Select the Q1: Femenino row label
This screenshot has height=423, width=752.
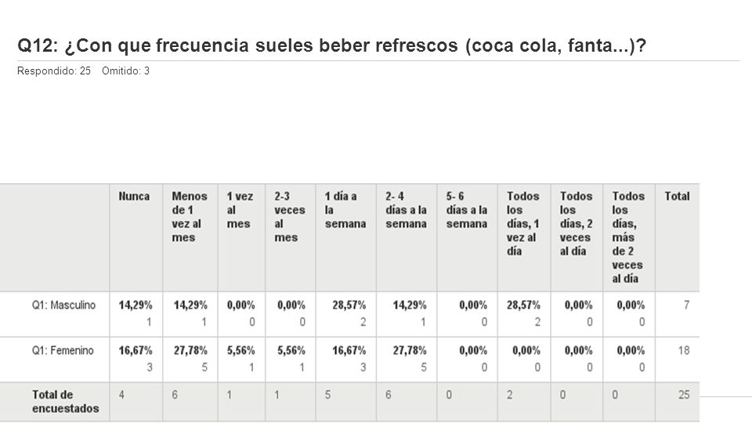point(63,351)
